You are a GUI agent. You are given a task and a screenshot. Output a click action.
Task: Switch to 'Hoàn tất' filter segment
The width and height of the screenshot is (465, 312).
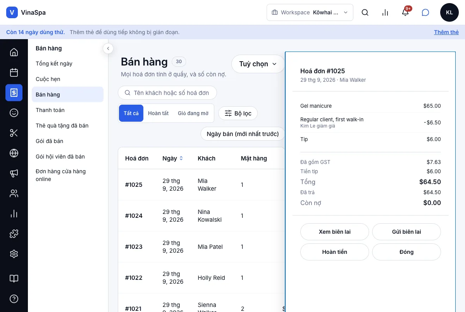click(158, 113)
